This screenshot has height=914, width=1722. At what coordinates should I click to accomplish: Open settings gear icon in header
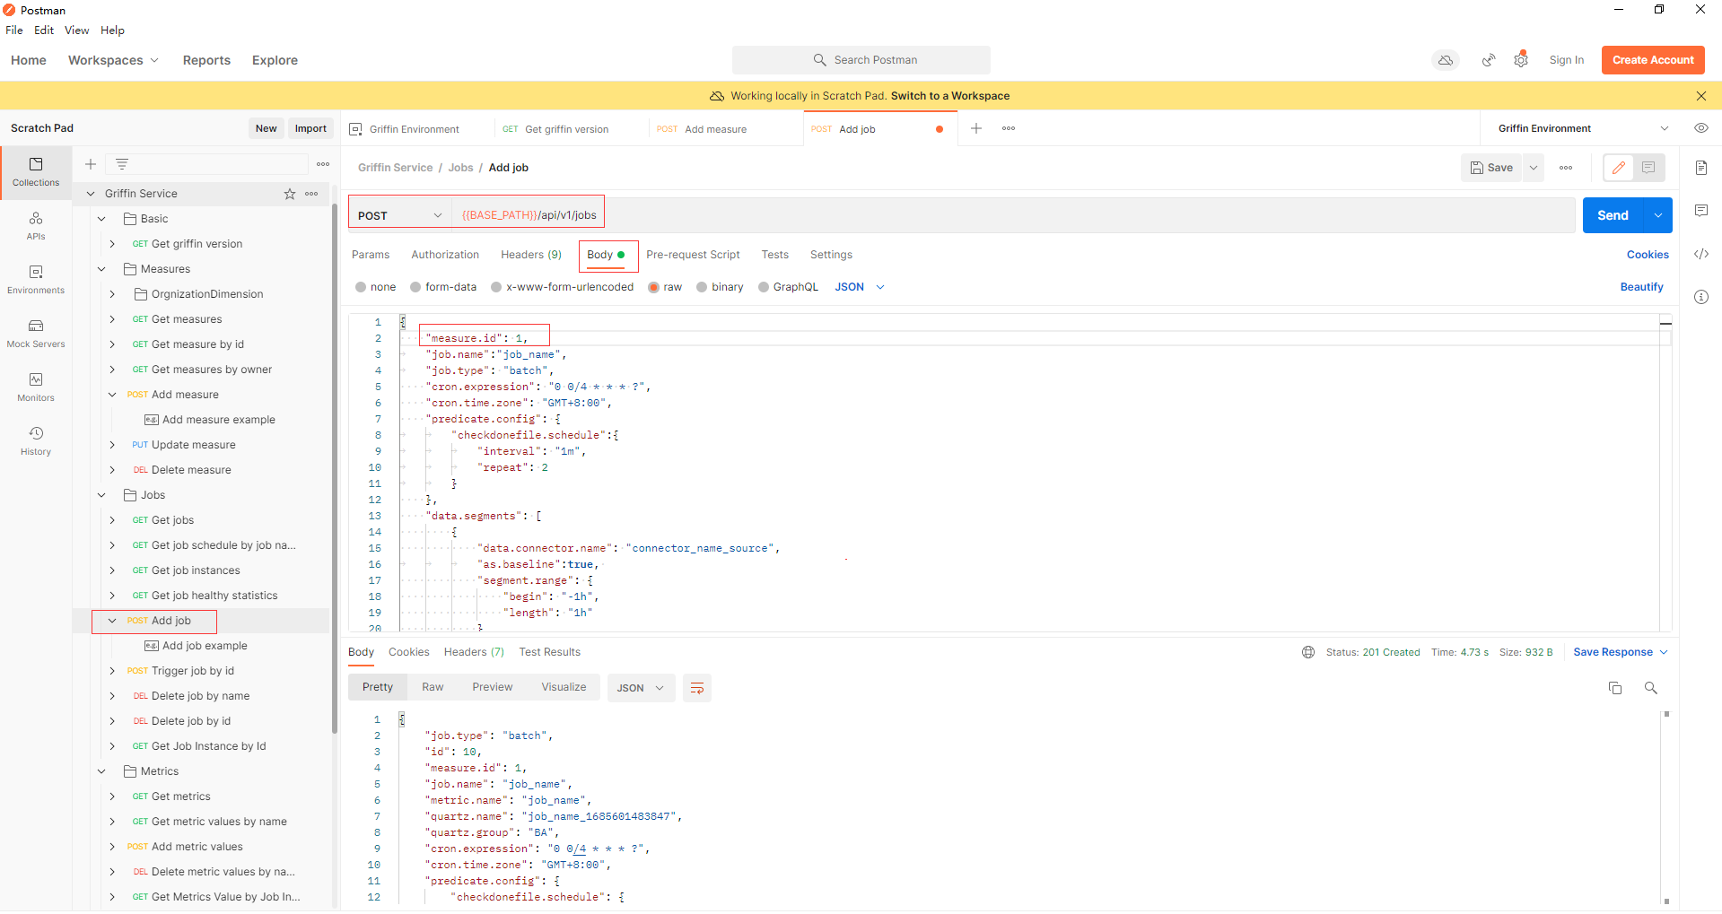click(1521, 60)
